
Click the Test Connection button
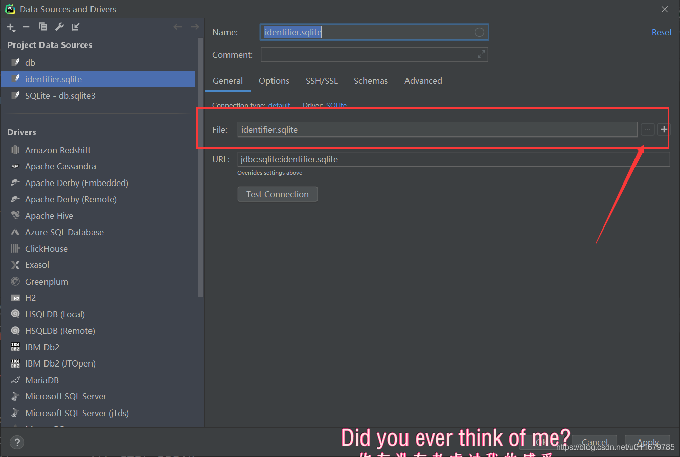click(278, 194)
